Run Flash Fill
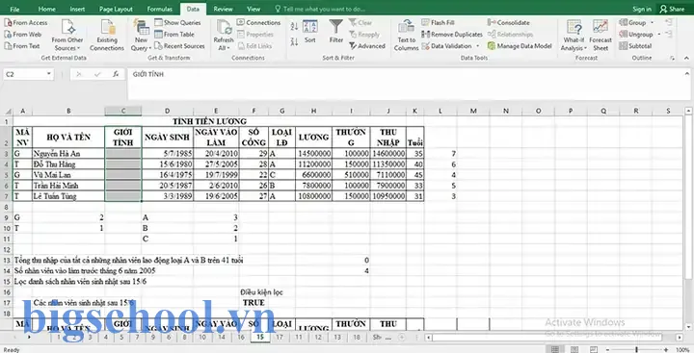694x353 pixels. point(439,22)
